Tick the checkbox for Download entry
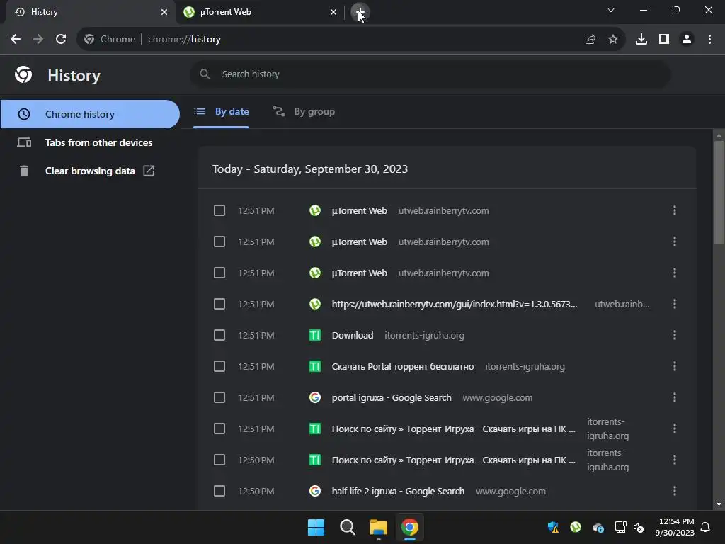This screenshot has width=725, height=544. point(219,335)
